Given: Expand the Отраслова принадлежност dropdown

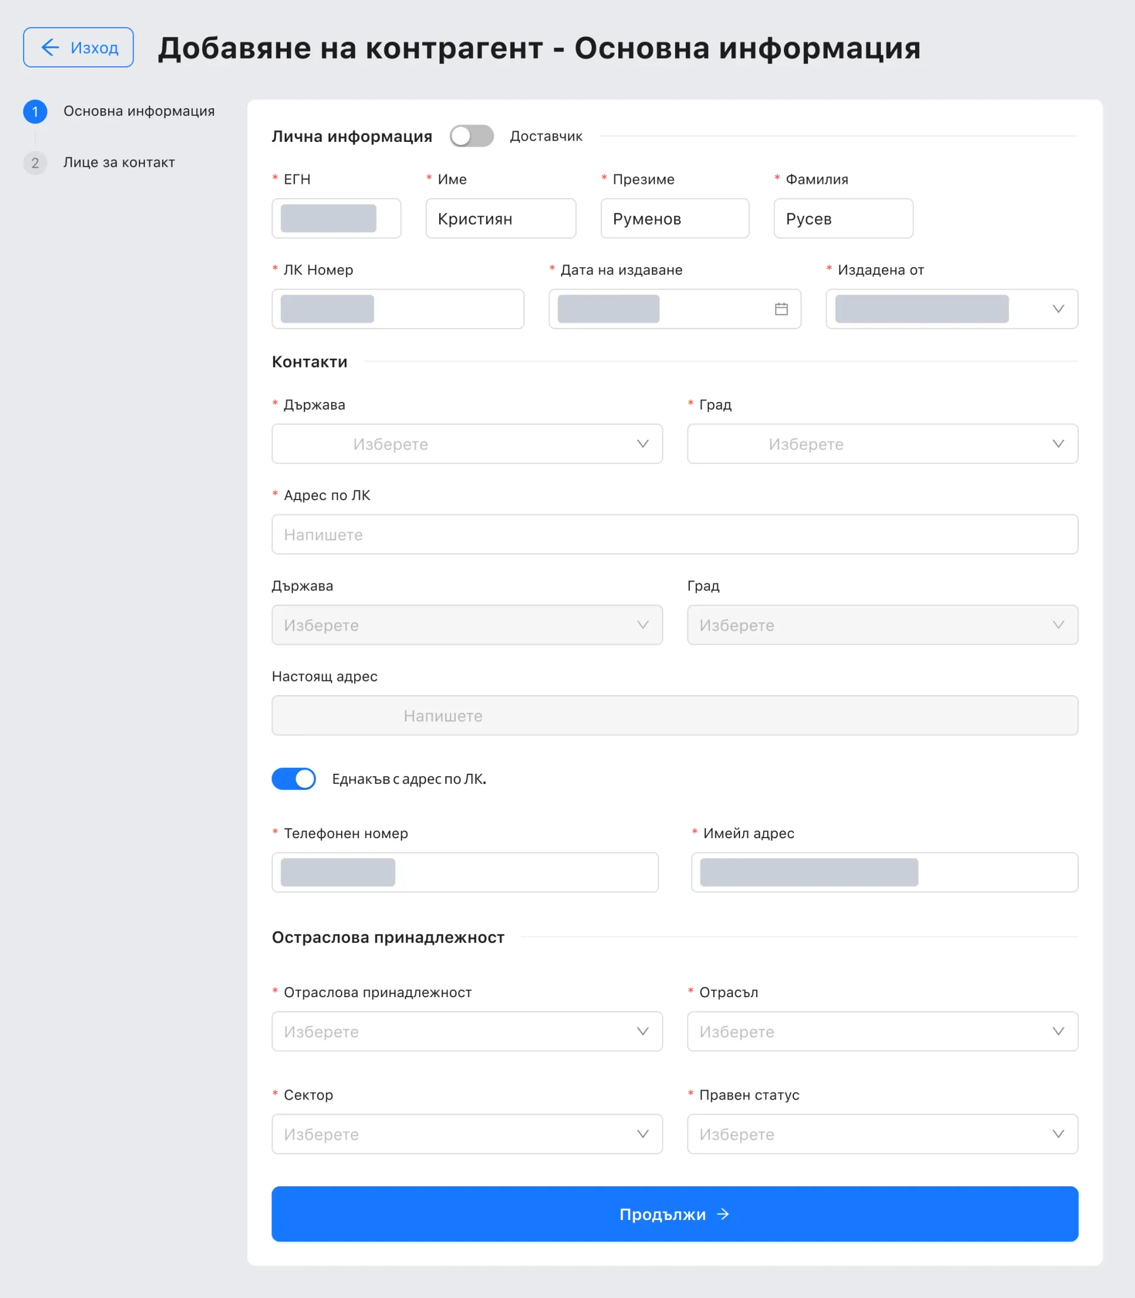Looking at the screenshot, I should (467, 1031).
